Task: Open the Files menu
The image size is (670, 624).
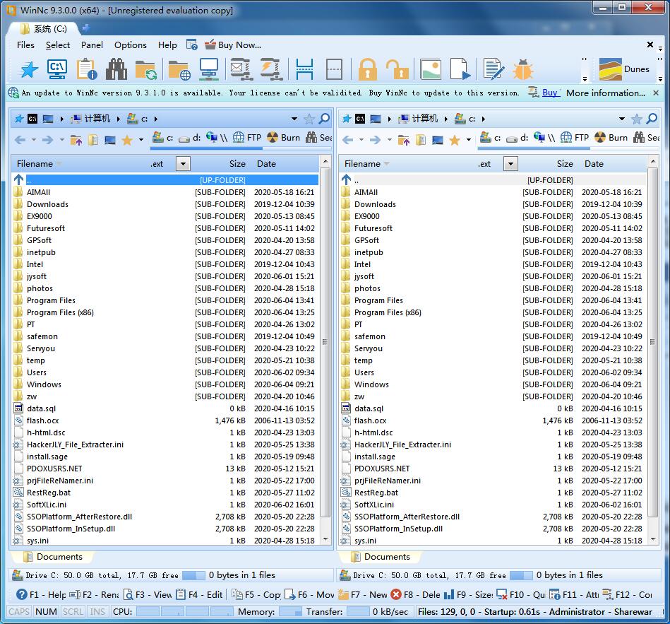Action: 25,45
